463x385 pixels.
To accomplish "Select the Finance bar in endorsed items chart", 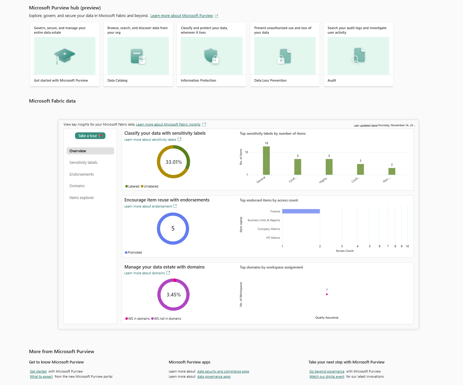I will [301, 211].
